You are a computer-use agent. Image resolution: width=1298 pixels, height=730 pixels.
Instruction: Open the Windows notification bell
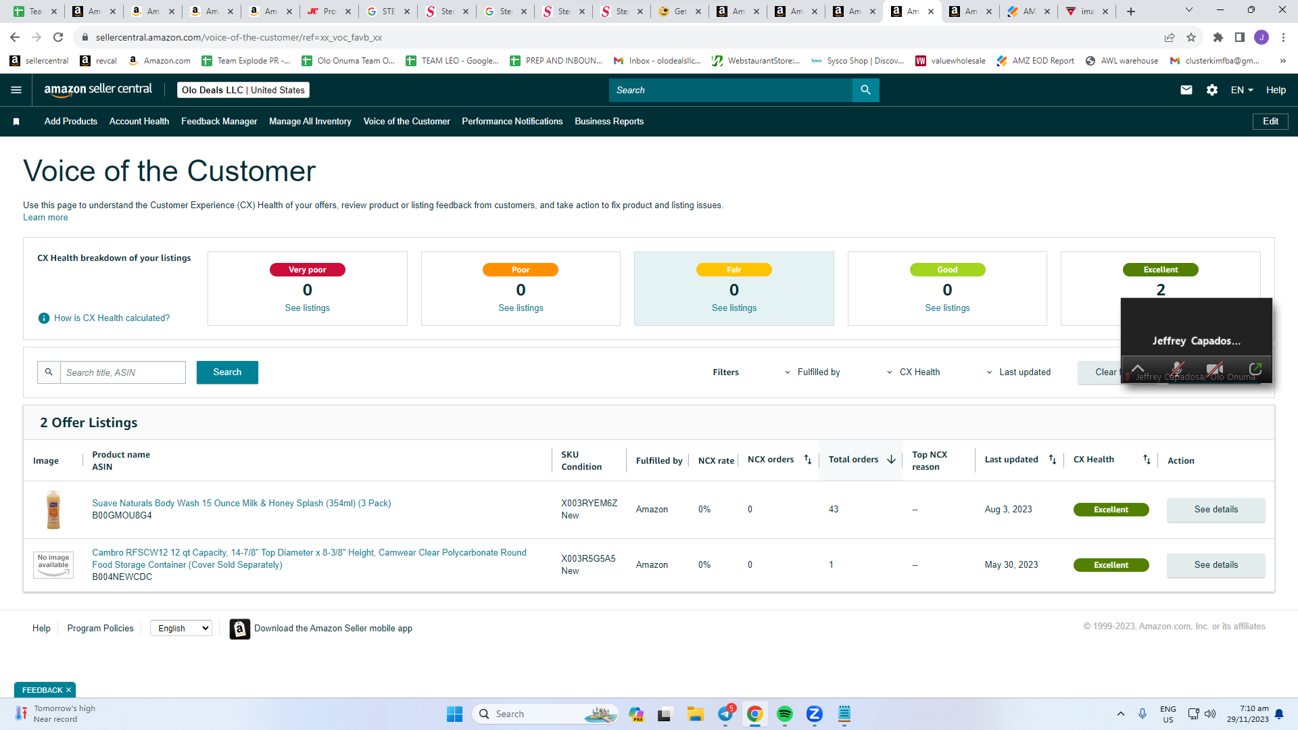tap(1279, 714)
